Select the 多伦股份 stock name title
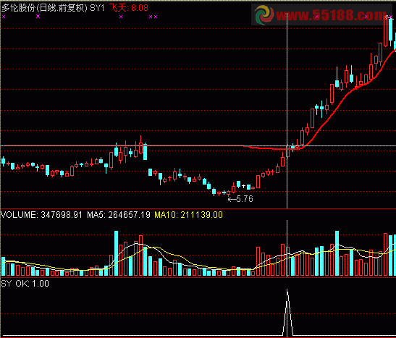This screenshot has width=396, height=338. click(x=18, y=8)
